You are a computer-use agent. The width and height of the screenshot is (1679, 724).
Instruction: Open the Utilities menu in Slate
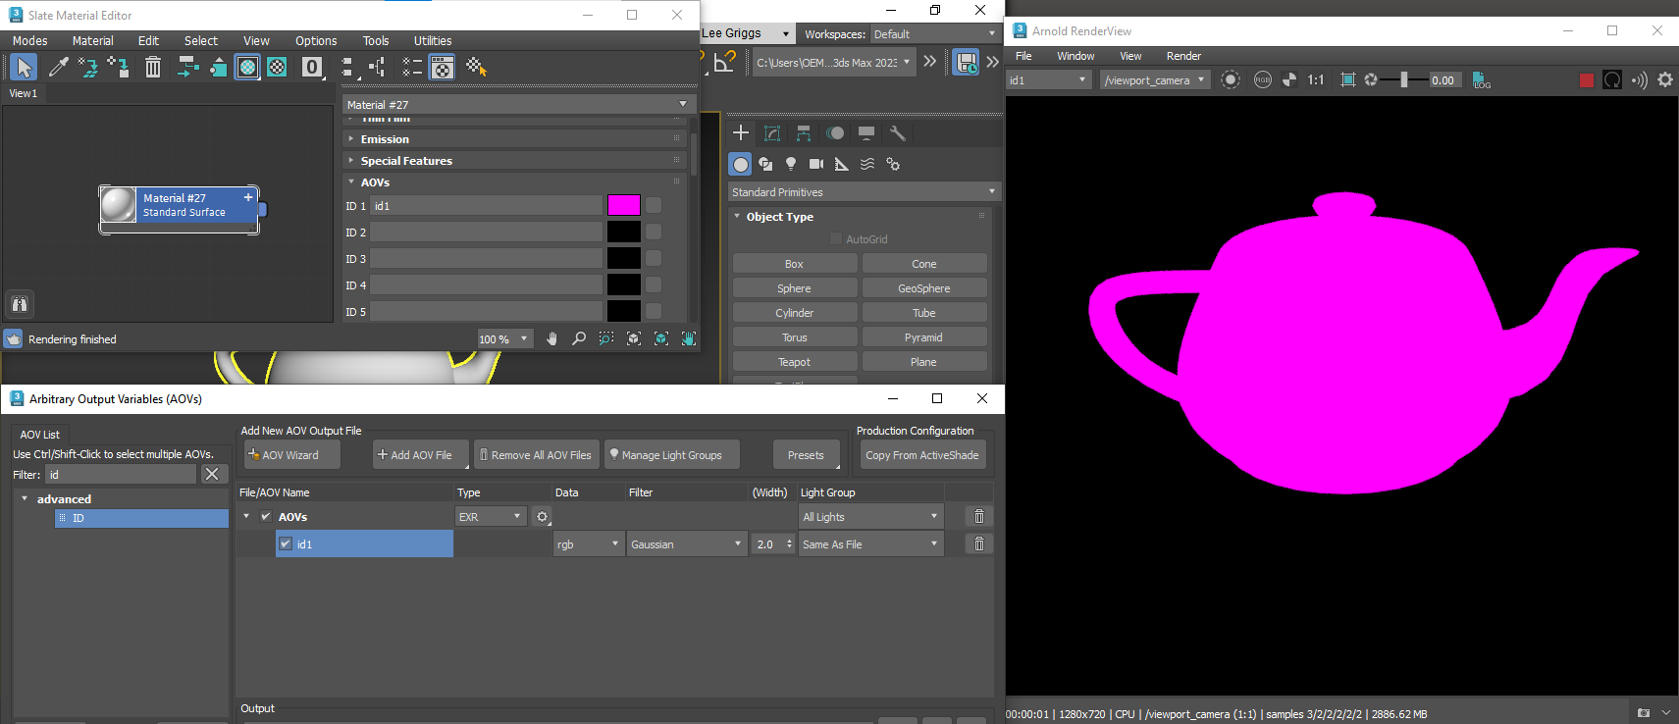tap(433, 40)
